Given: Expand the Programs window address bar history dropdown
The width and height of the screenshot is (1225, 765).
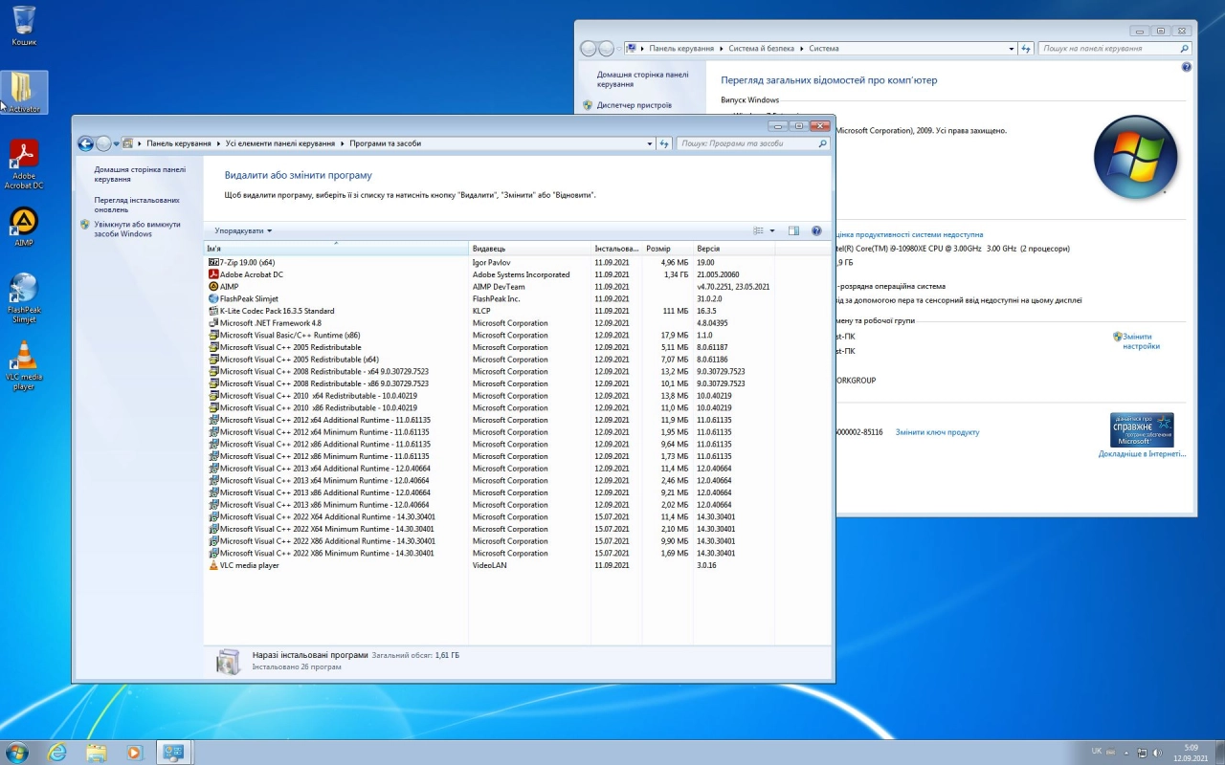Looking at the screenshot, I should [x=650, y=143].
